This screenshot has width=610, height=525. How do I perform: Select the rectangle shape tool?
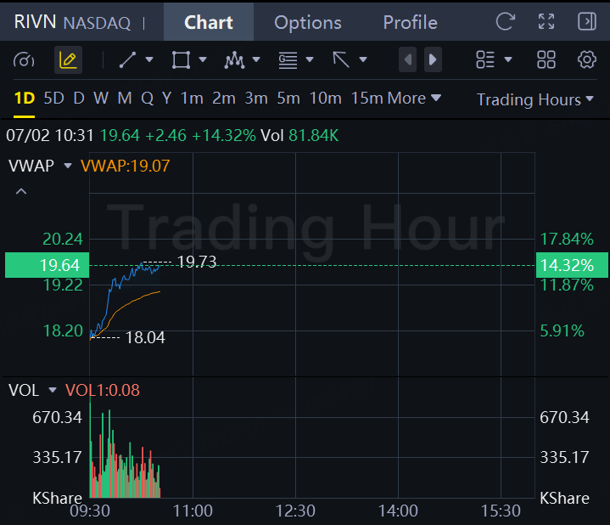pyautogui.click(x=181, y=60)
